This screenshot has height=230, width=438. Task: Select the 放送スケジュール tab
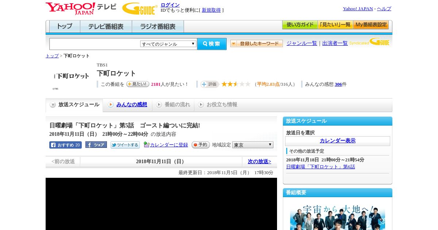click(x=74, y=105)
